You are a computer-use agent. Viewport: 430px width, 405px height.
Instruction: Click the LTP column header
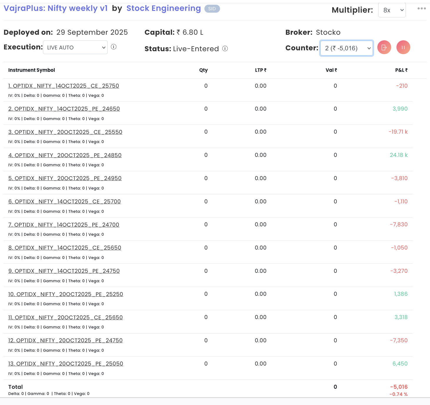(x=260, y=70)
